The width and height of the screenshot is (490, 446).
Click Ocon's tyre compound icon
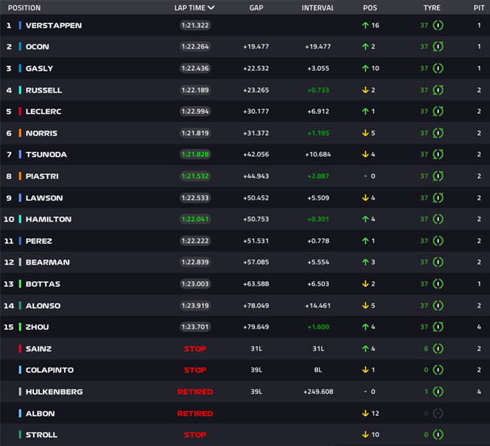438,47
